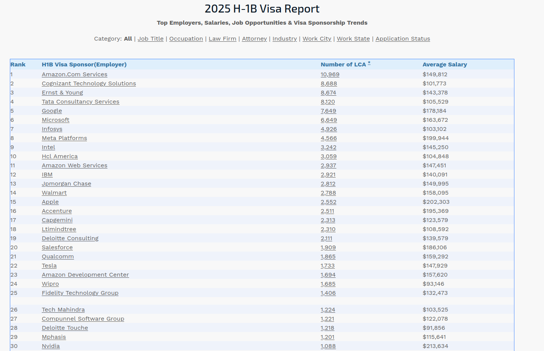Open Fidelity Technology Group employer link
544x351 pixels.
coord(80,293)
